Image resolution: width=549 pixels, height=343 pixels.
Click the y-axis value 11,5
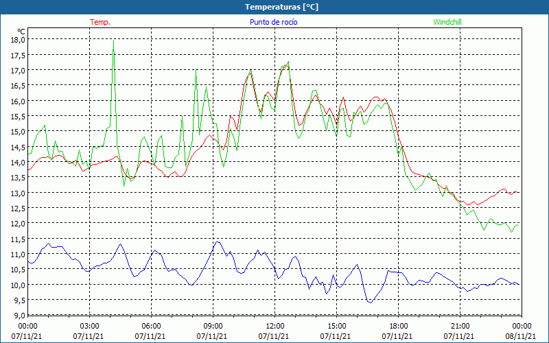[18, 239]
